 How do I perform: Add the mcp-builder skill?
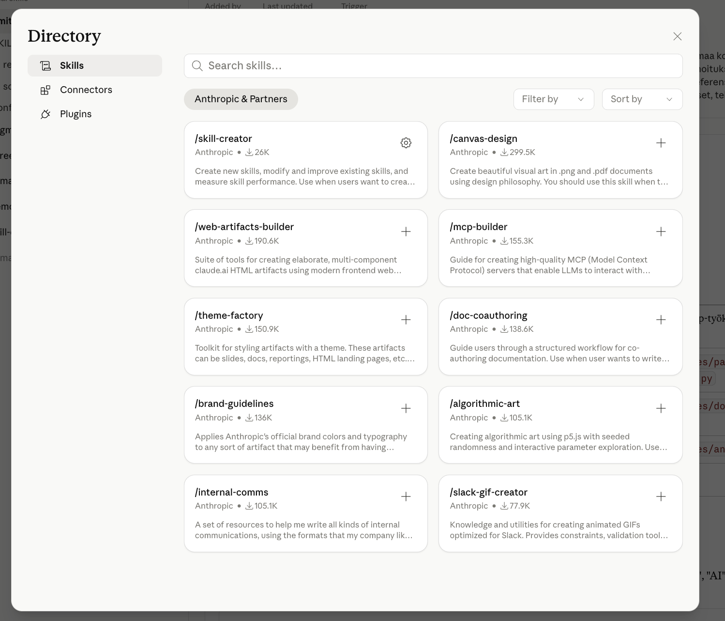661,232
